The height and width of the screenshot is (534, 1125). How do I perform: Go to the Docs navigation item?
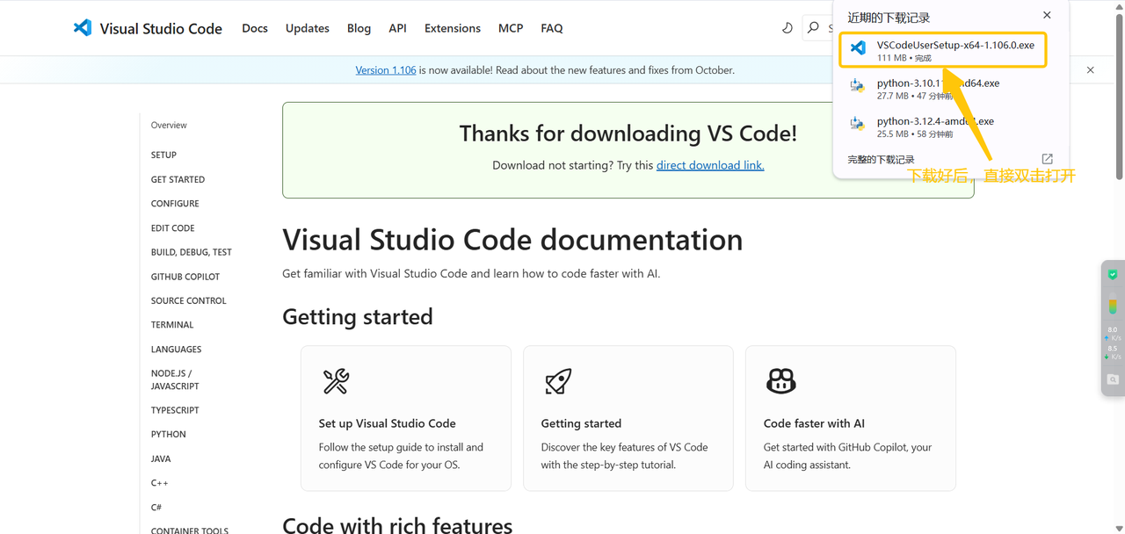point(255,28)
